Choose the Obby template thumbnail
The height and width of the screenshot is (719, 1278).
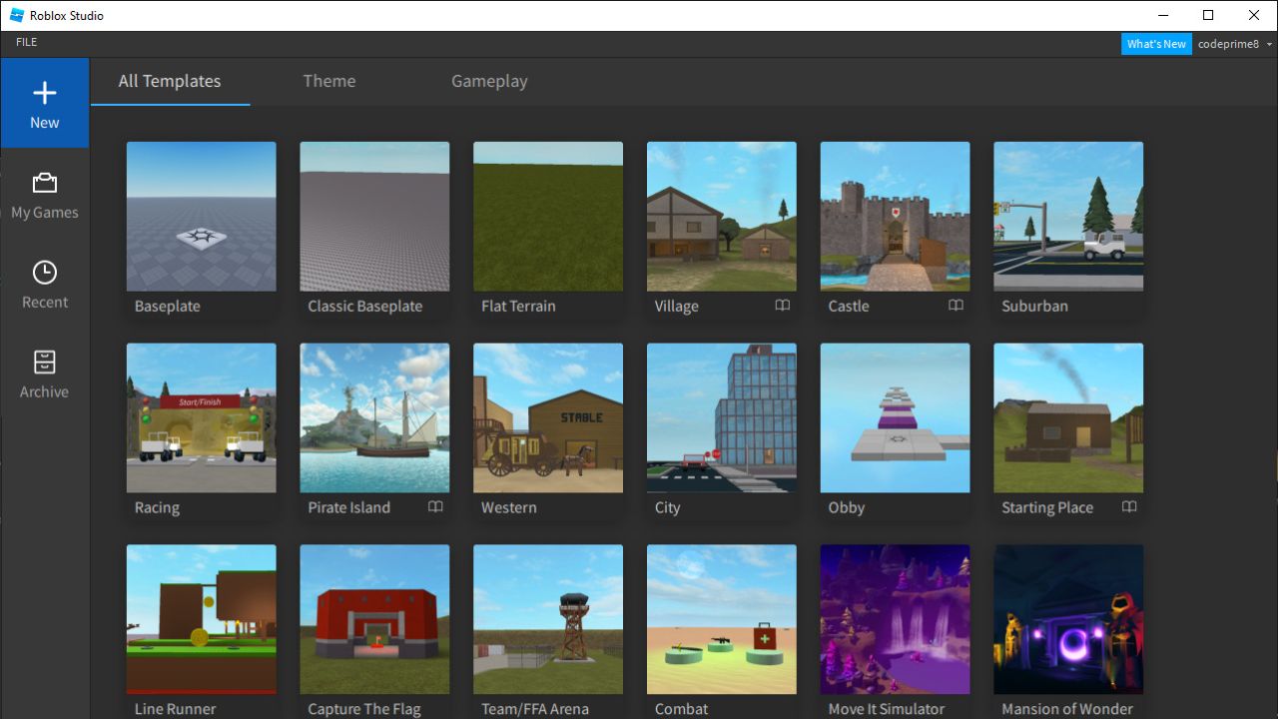click(x=895, y=417)
